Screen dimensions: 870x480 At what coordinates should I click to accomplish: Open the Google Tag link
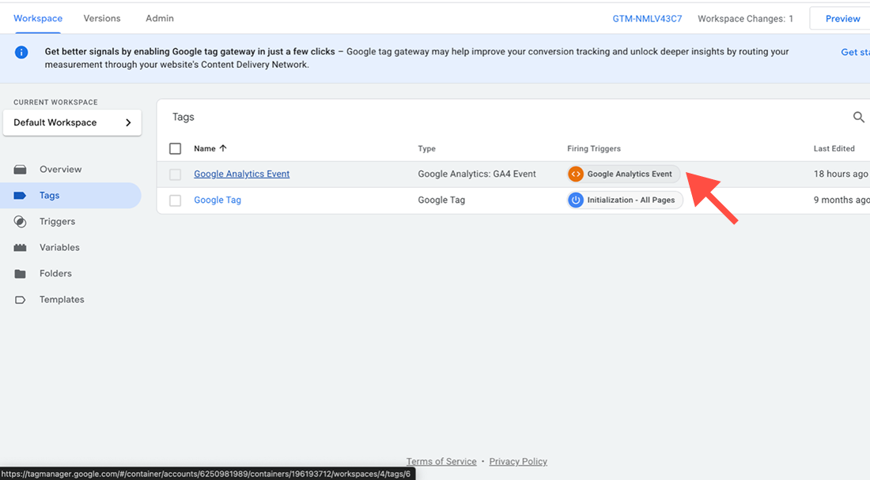[x=217, y=200]
